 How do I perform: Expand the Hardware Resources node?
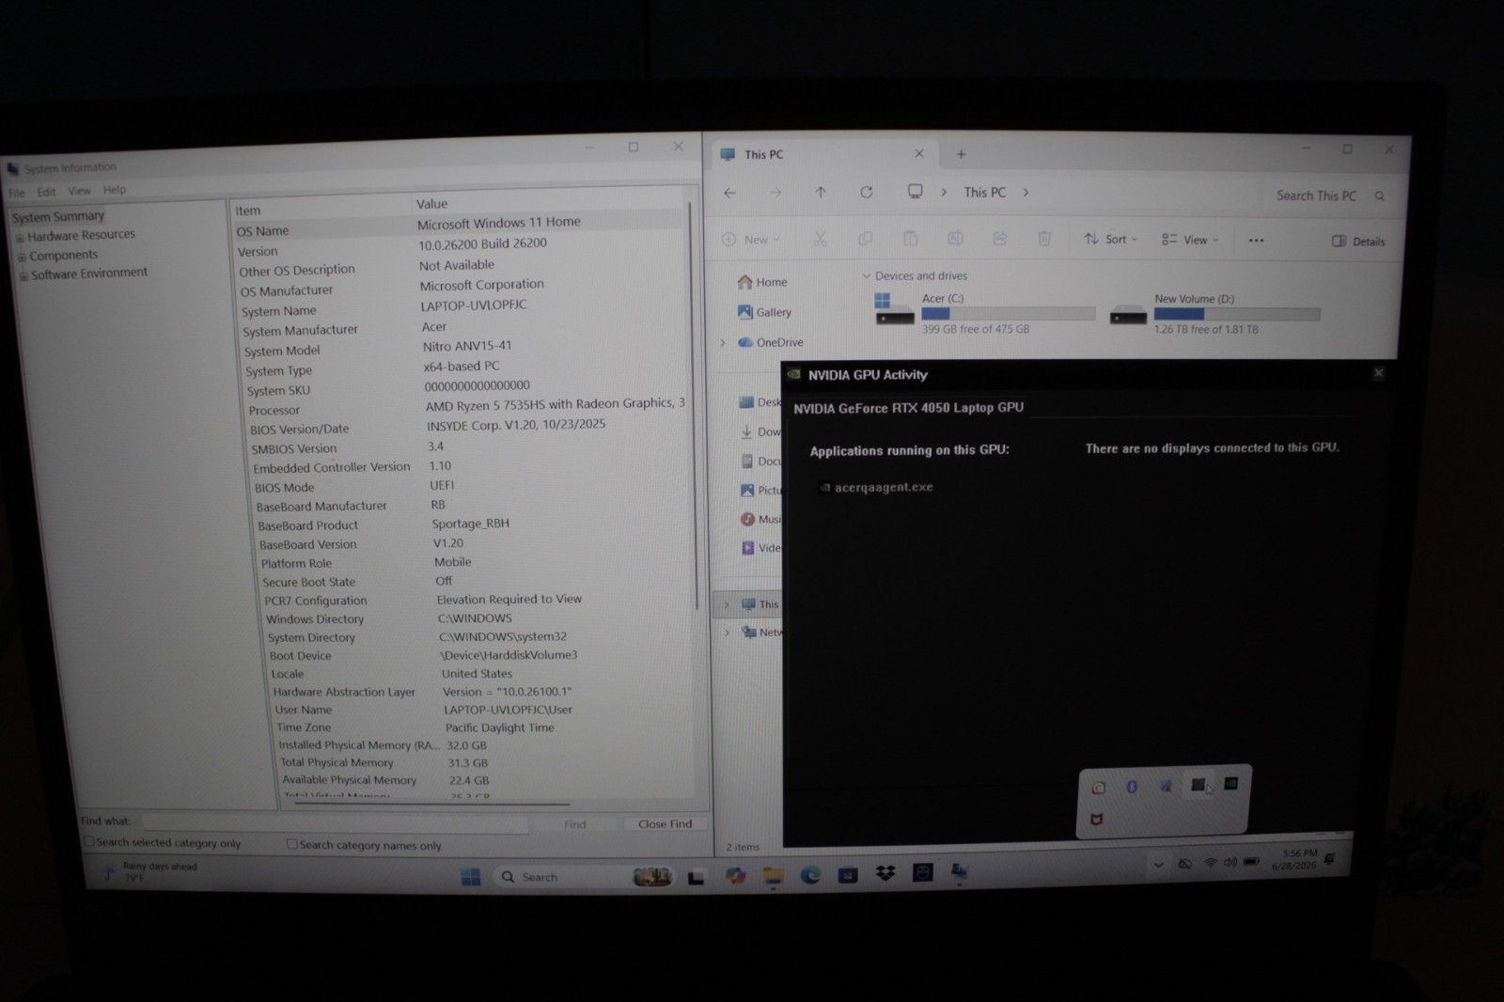(20, 237)
